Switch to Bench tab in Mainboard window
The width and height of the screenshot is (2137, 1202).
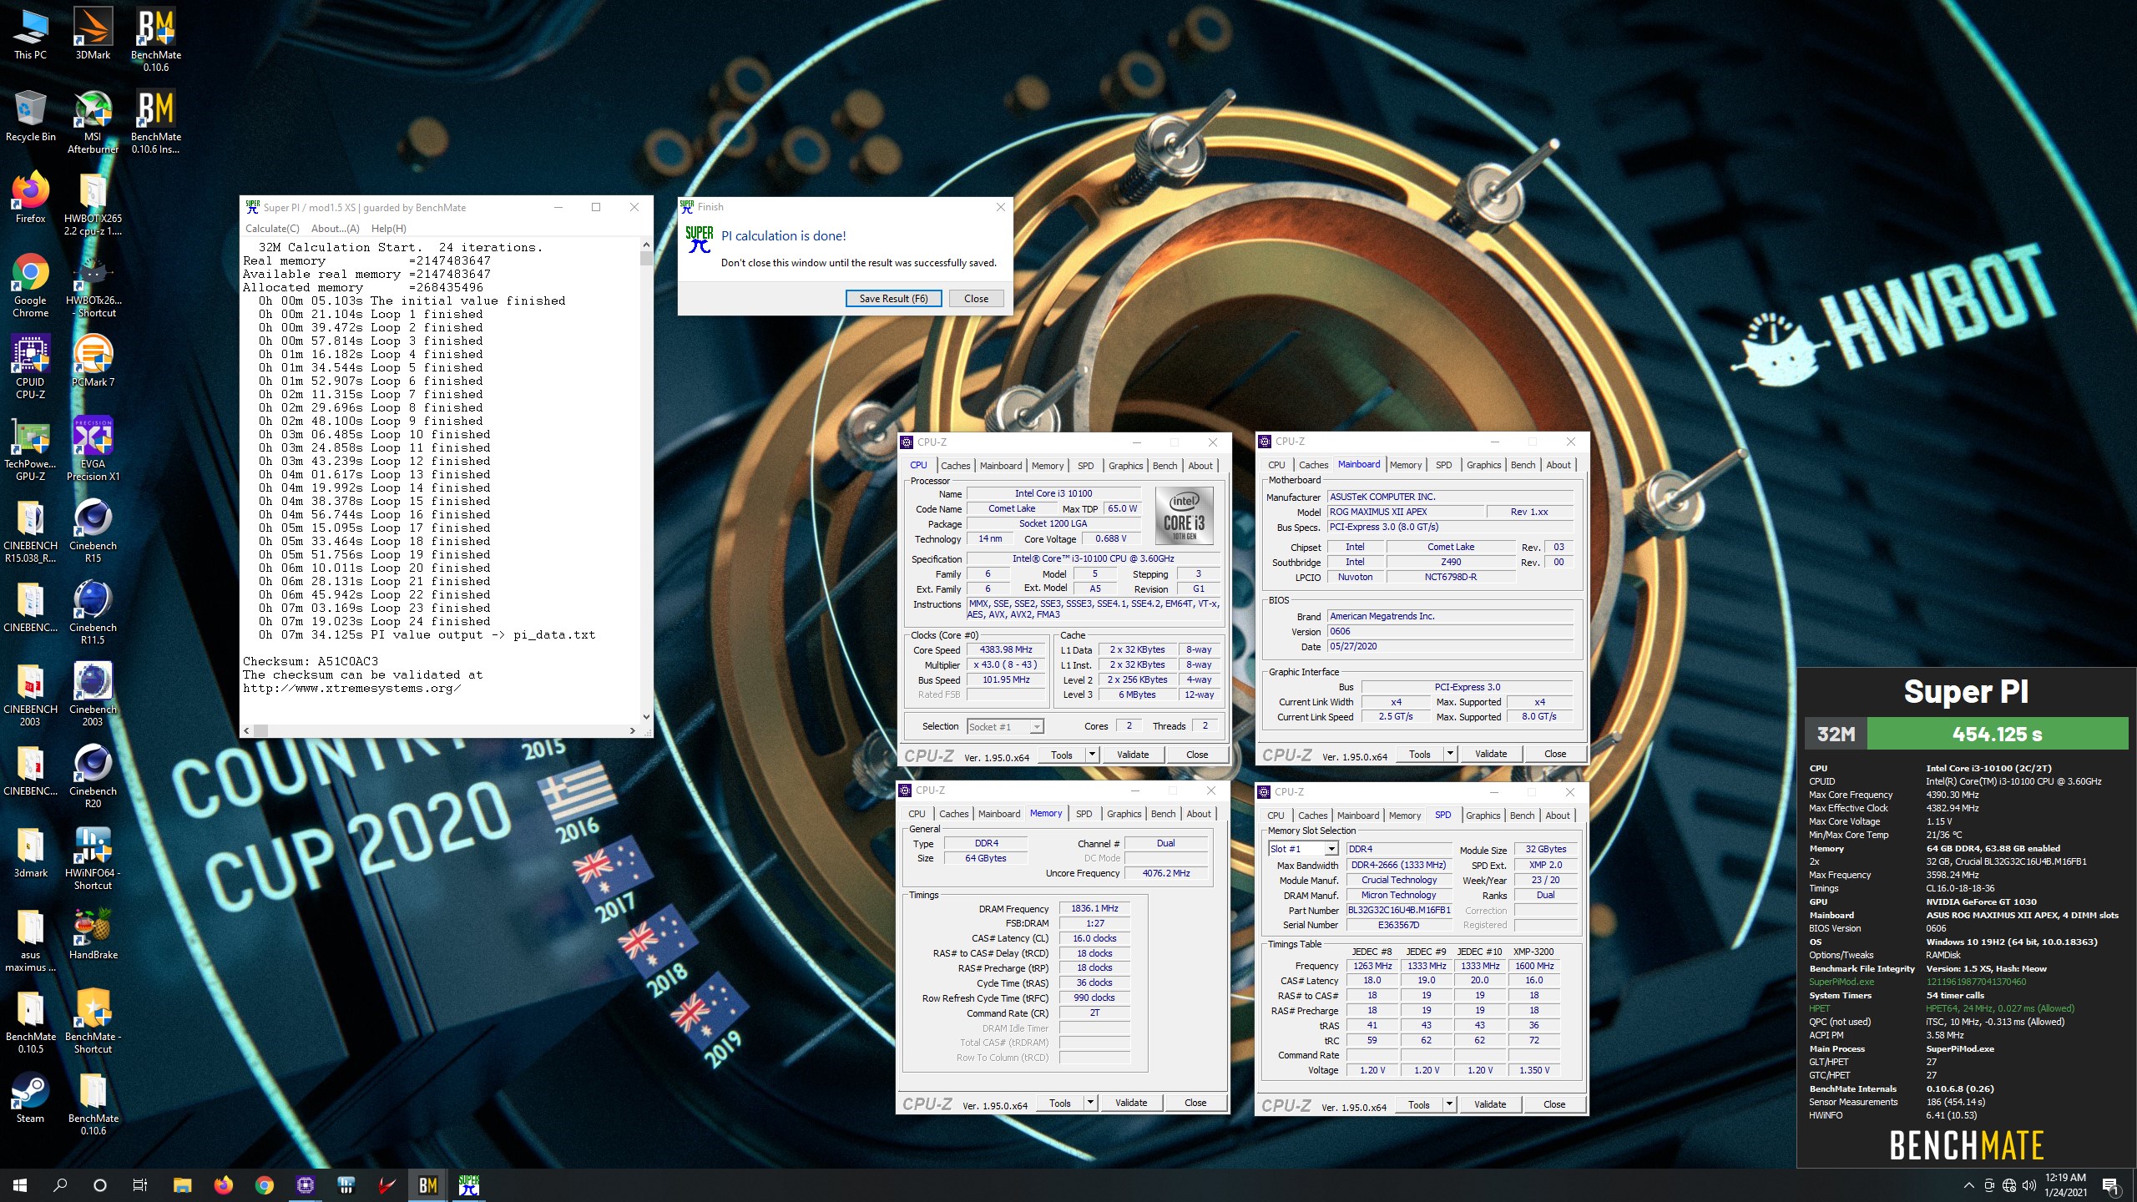1523,465
